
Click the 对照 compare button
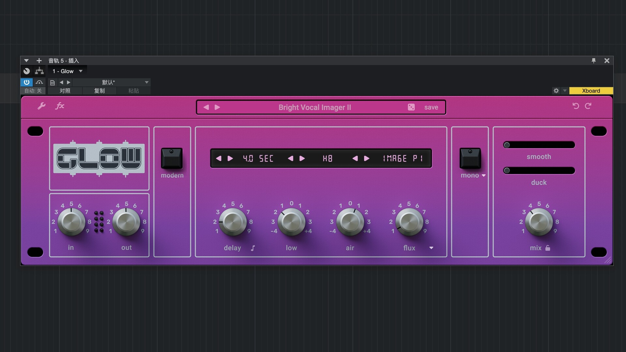click(x=65, y=91)
